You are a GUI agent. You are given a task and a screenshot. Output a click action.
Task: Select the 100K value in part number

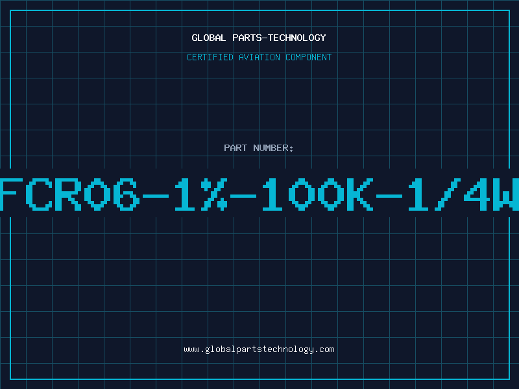(x=318, y=194)
